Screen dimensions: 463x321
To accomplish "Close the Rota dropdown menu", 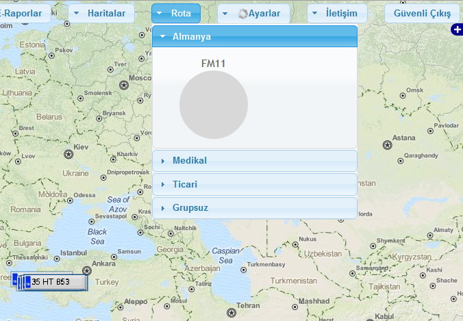I will click(x=176, y=14).
